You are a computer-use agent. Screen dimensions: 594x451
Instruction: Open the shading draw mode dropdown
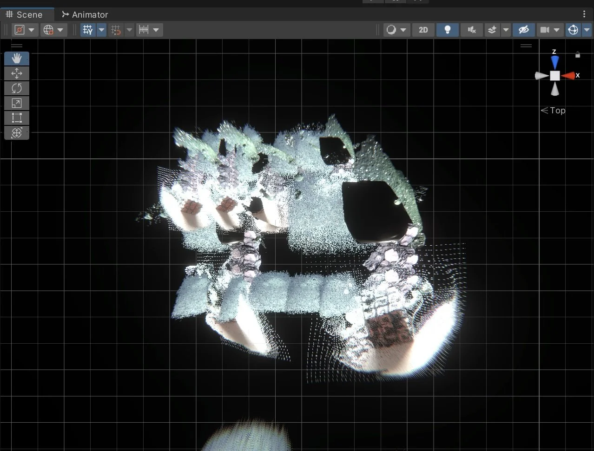pyautogui.click(x=396, y=30)
